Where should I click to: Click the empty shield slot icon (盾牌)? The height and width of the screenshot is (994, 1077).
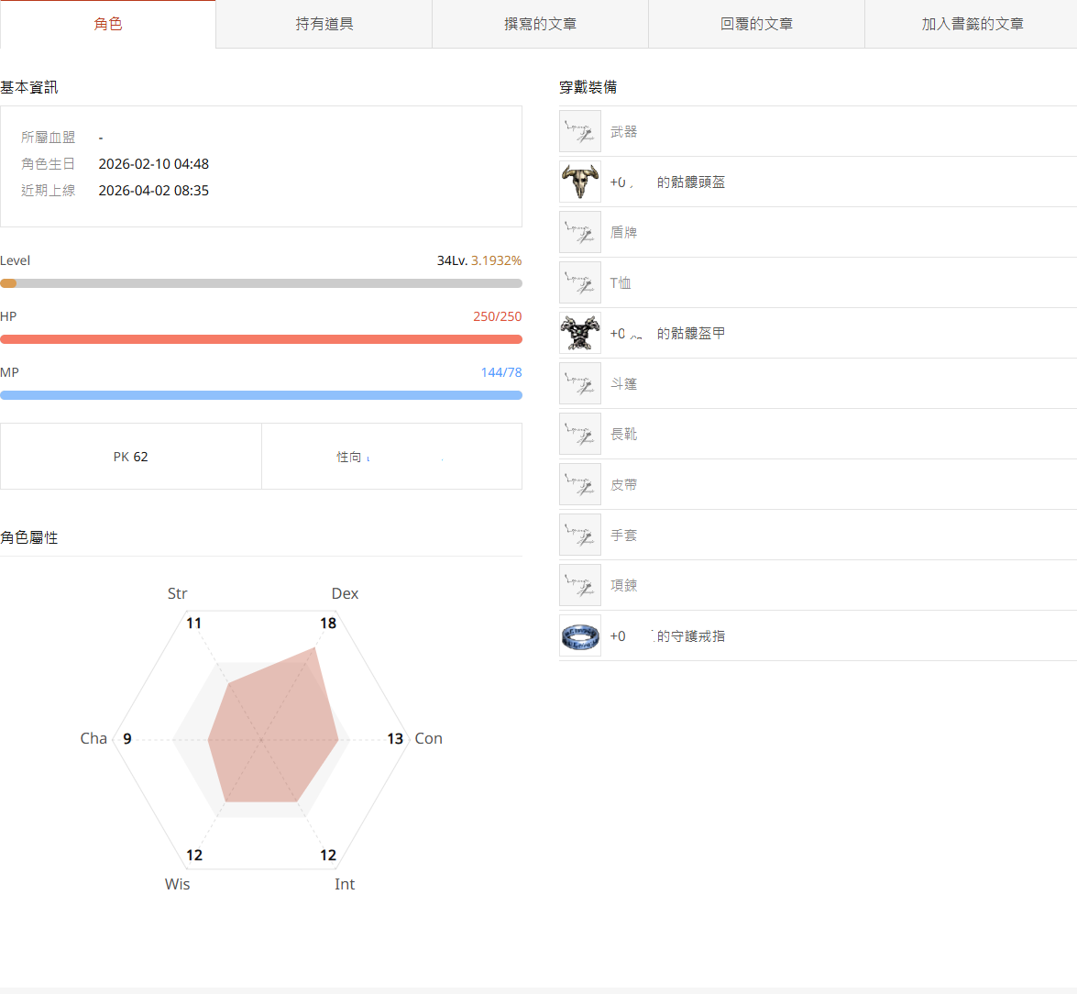coord(580,232)
